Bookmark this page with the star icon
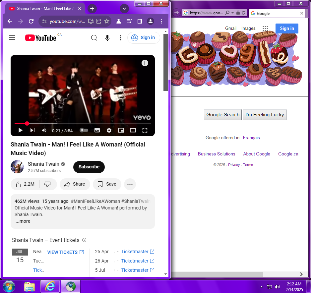 tap(107, 21)
